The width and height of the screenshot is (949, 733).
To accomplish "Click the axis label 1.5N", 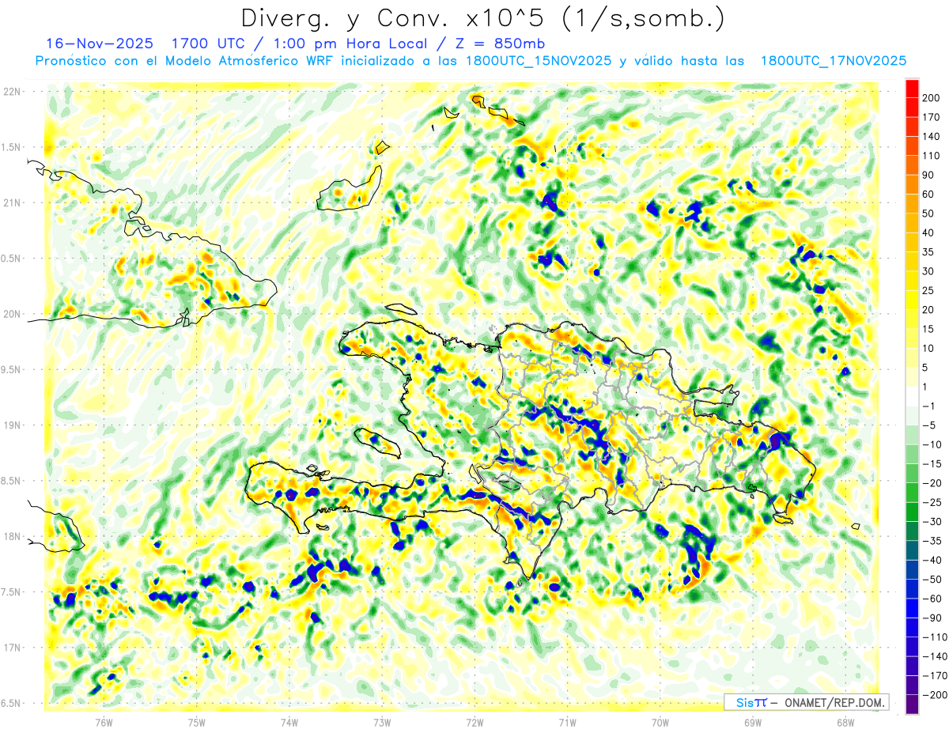I will 11,147.
